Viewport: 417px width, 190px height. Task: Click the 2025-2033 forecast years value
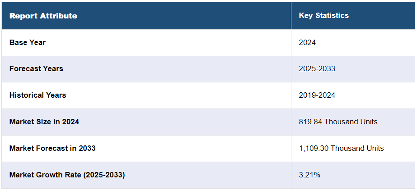317,68
